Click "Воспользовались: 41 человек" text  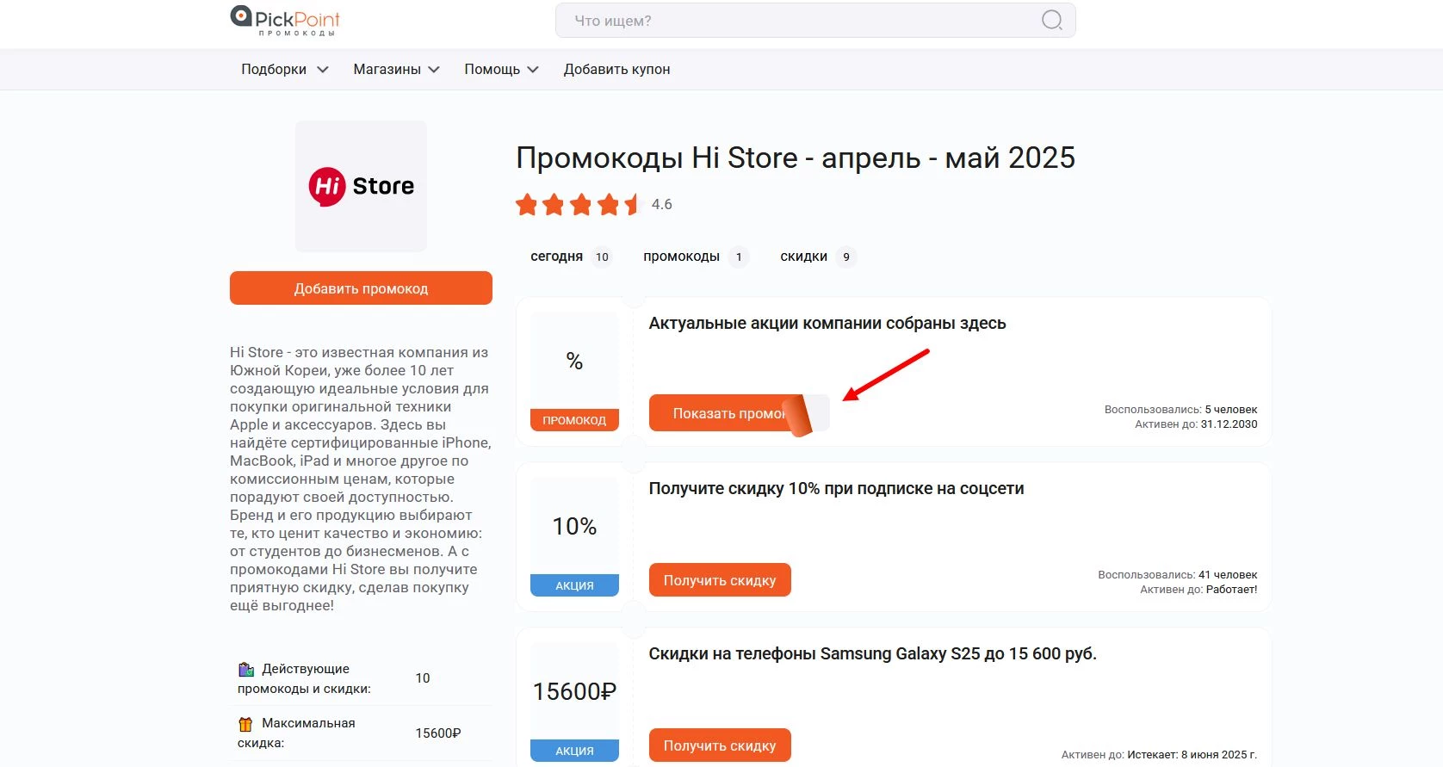point(1178,575)
